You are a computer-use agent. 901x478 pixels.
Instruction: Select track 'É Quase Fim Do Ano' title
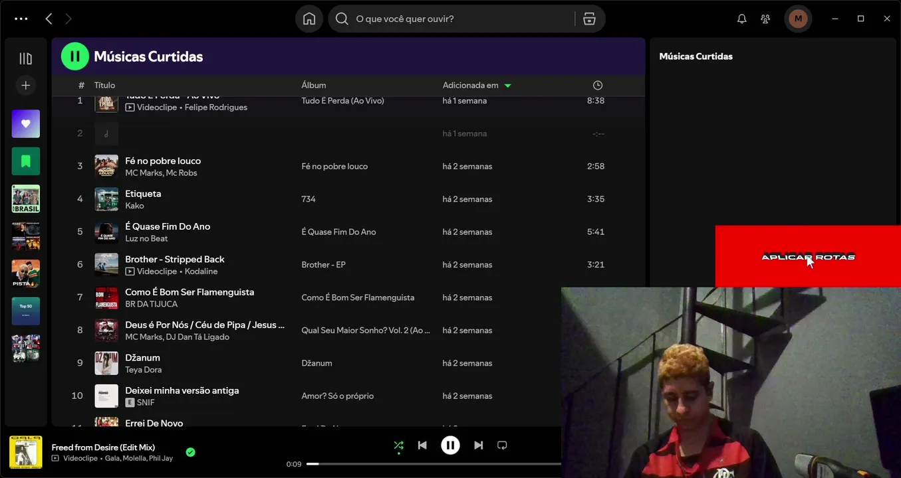(x=168, y=226)
